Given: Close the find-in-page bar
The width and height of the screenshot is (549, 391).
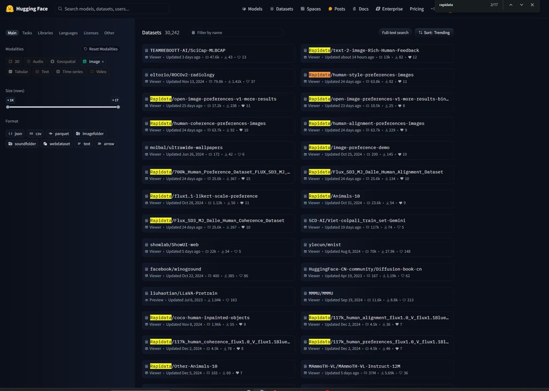Looking at the screenshot, I should (x=532, y=5).
